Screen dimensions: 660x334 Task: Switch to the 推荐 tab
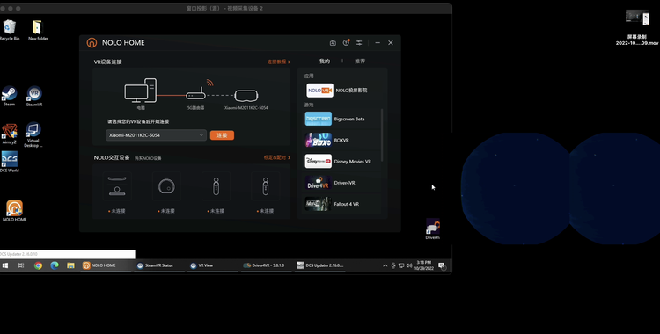360,61
